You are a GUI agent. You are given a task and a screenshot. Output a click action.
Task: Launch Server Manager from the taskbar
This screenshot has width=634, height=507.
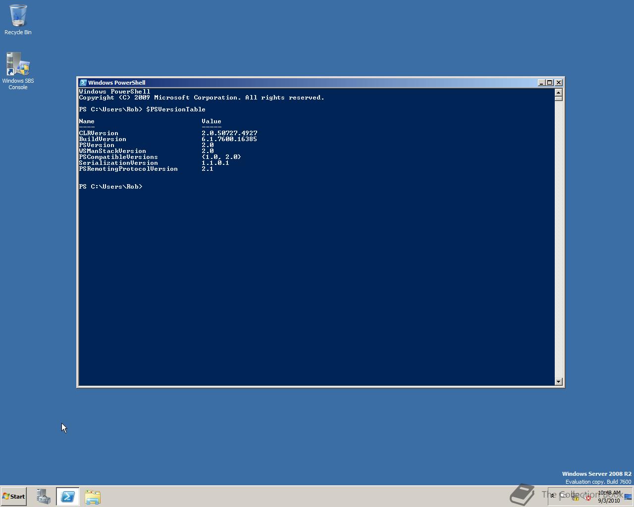pos(44,497)
